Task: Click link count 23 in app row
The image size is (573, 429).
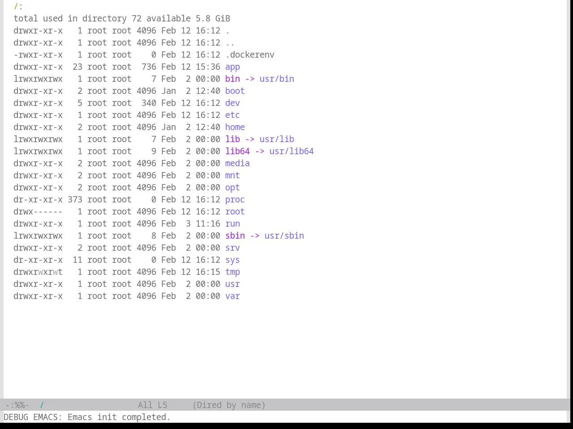Action: (x=77, y=67)
